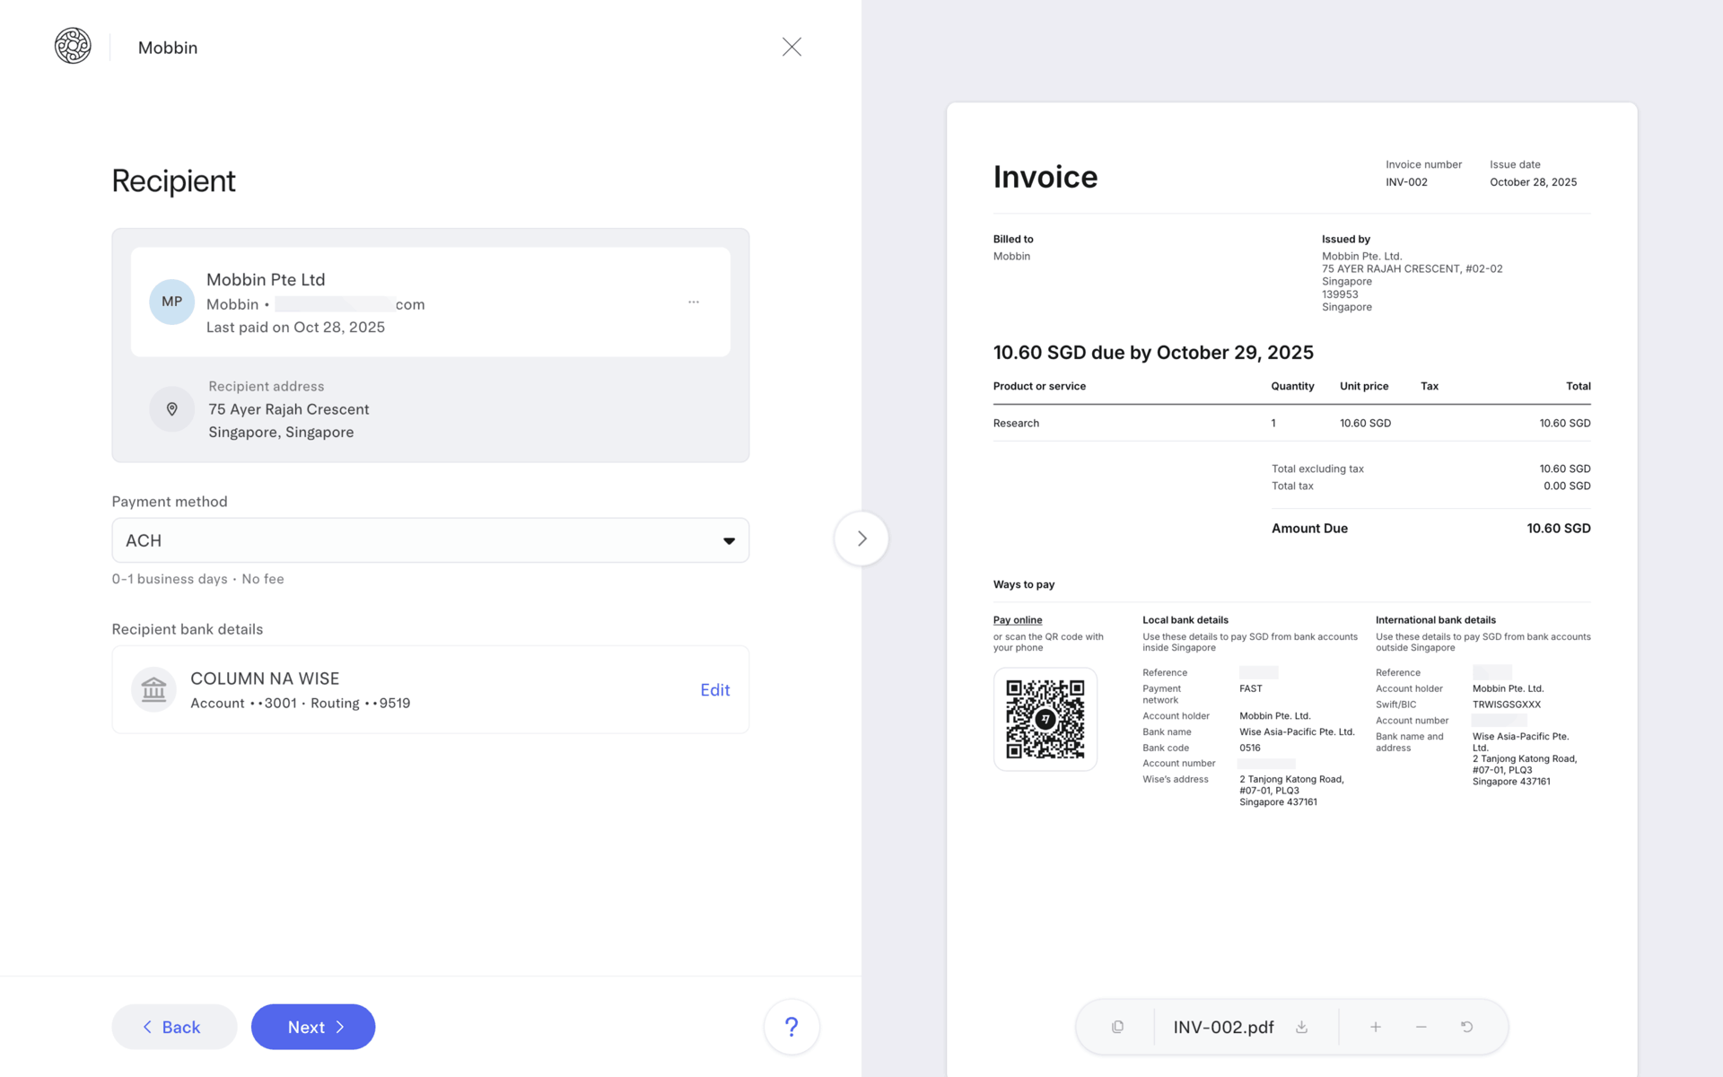Image resolution: width=1723 pixels, height=1077 pixels.
Task: Click the 'Total excluding tax' row label
Action: point(1317,468)
